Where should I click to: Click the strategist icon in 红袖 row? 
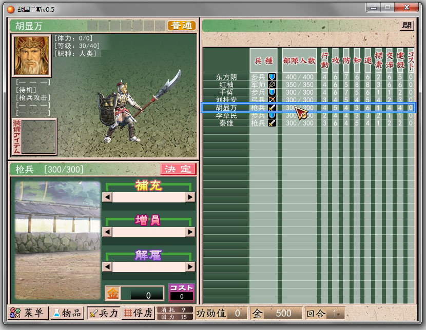pos(272,85)
